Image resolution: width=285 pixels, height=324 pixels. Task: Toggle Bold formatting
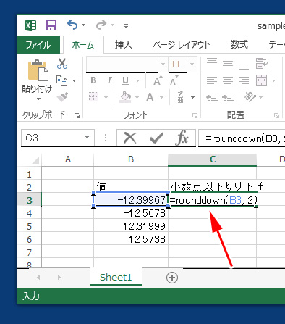[93, 80]
